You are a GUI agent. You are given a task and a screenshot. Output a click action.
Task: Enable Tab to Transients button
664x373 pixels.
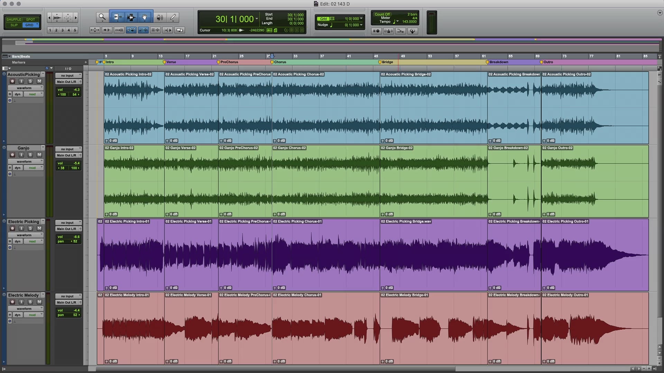(x=107, y=30)
